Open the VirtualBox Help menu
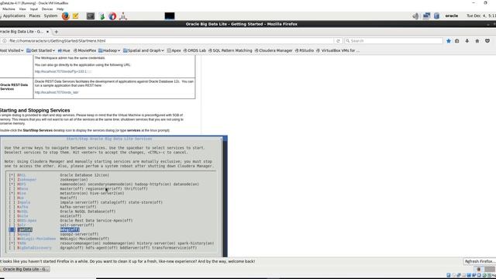The image size is (496, 279). click(60, 9)
